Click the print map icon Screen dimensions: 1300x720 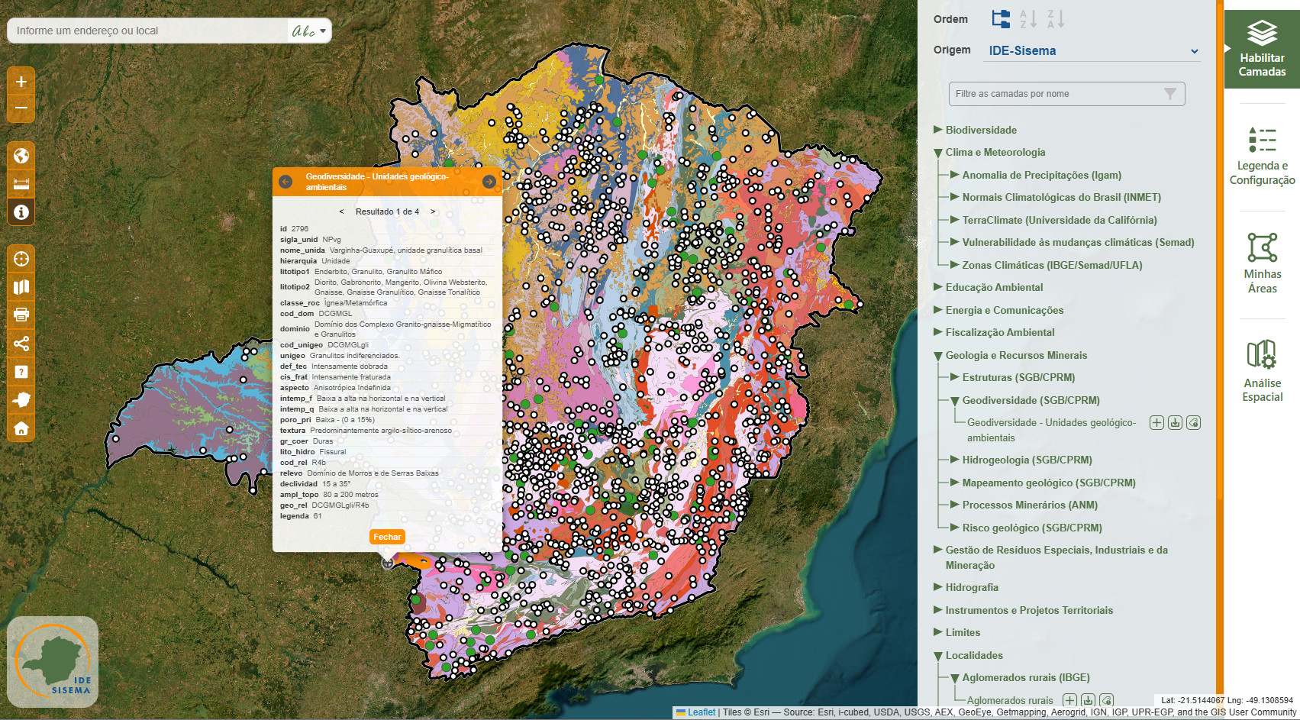(x=21, y=315)
